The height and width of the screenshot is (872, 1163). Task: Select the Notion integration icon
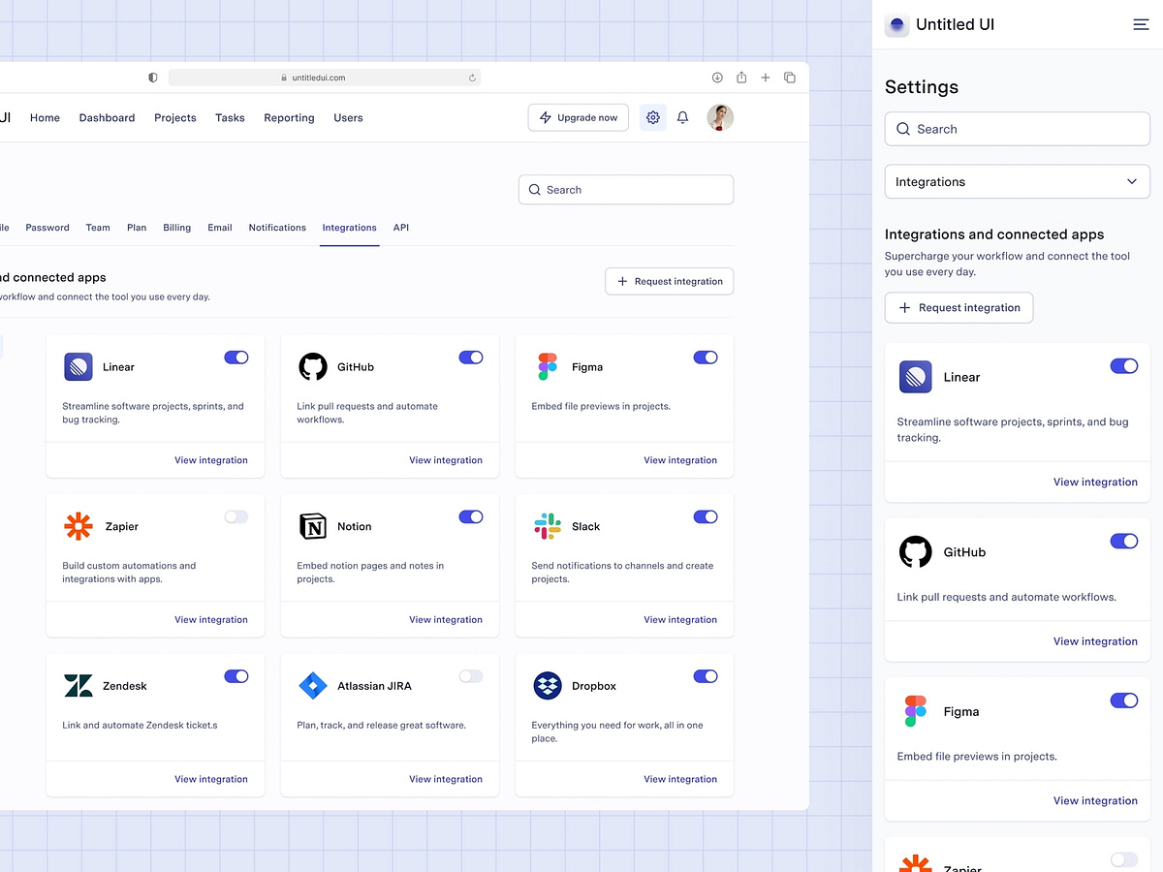click(312, 526)
